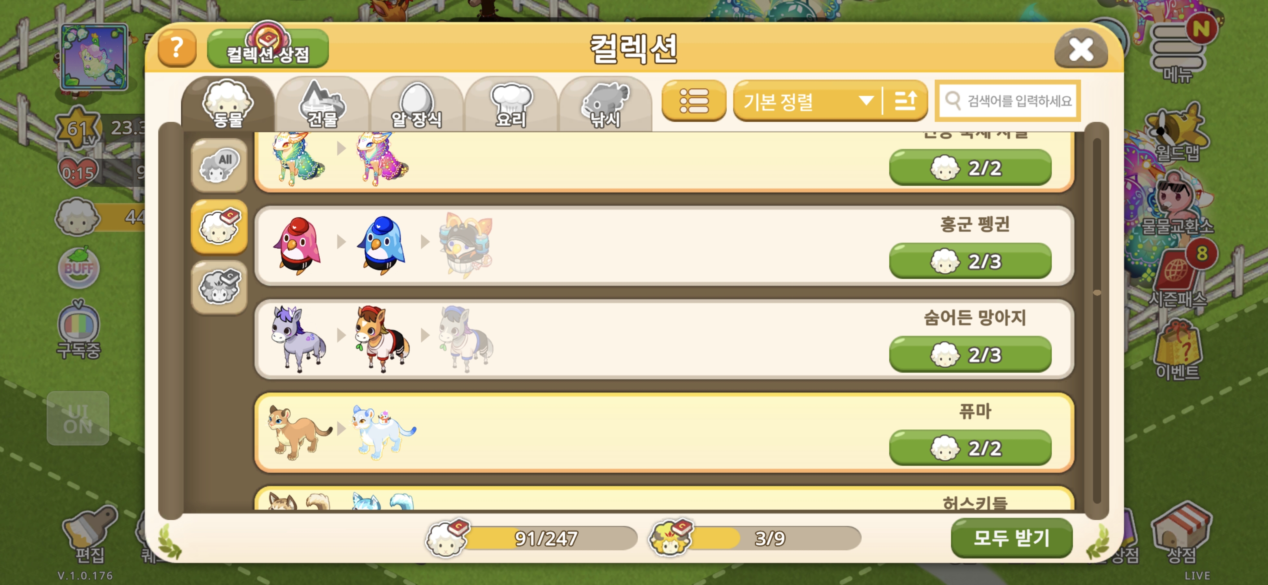1268x585 pixels.
Task: Click the 모두 받기 button
Action: [1012, 538]
